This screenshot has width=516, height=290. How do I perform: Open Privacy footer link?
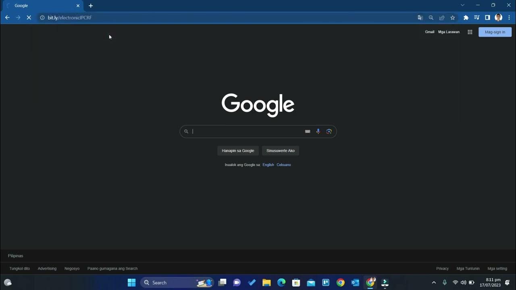[x=442, y=269]
